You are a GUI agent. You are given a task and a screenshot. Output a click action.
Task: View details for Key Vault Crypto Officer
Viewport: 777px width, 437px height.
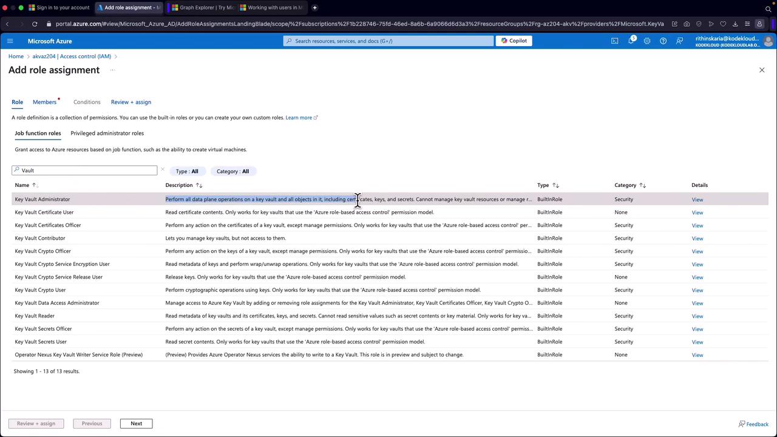(x=697, y=251)
